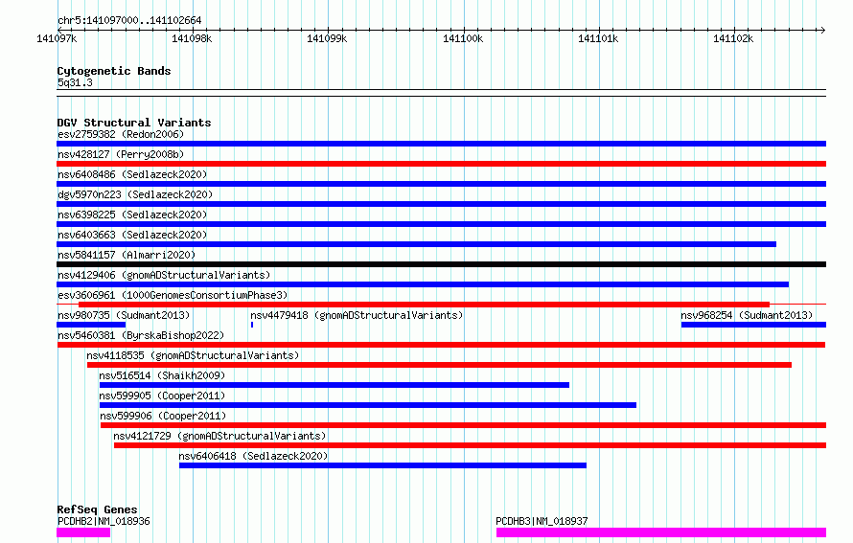The height and width of the screenshot is (543, 853).
Task: Click the blue bar under dgv5970n223
Action: click(441, 204)
